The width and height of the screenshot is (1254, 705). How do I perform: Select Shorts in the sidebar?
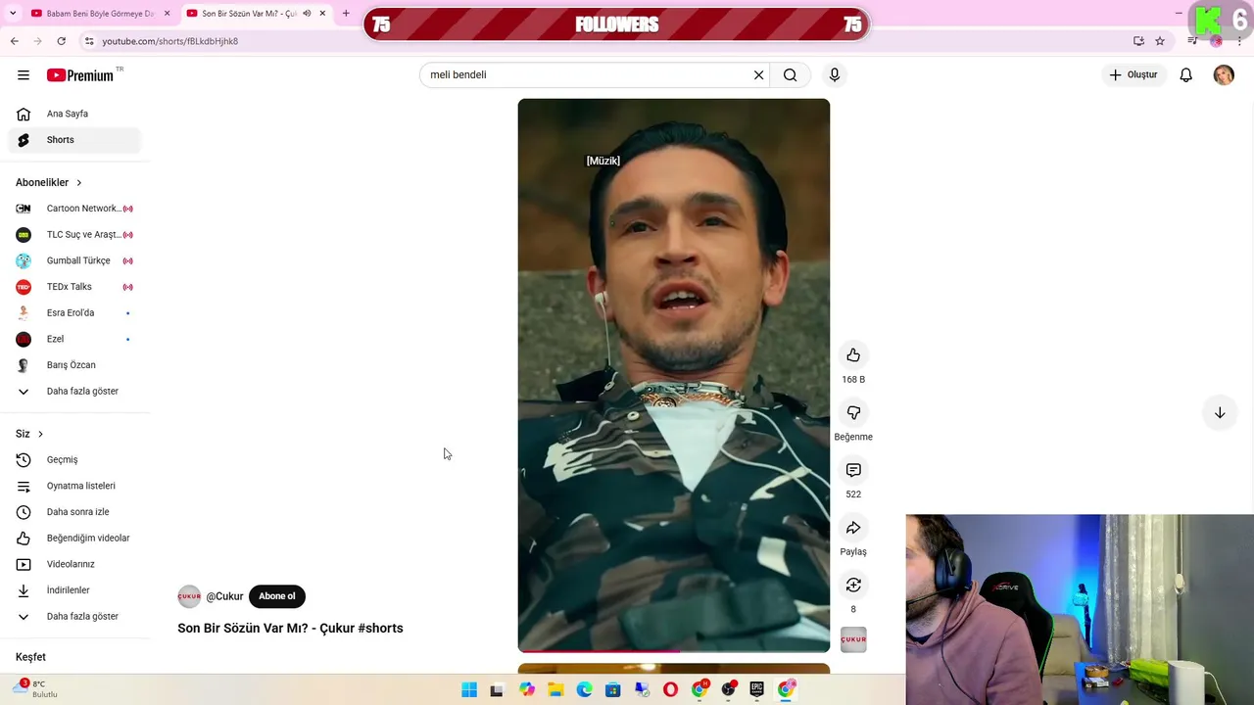coord(76,140)
